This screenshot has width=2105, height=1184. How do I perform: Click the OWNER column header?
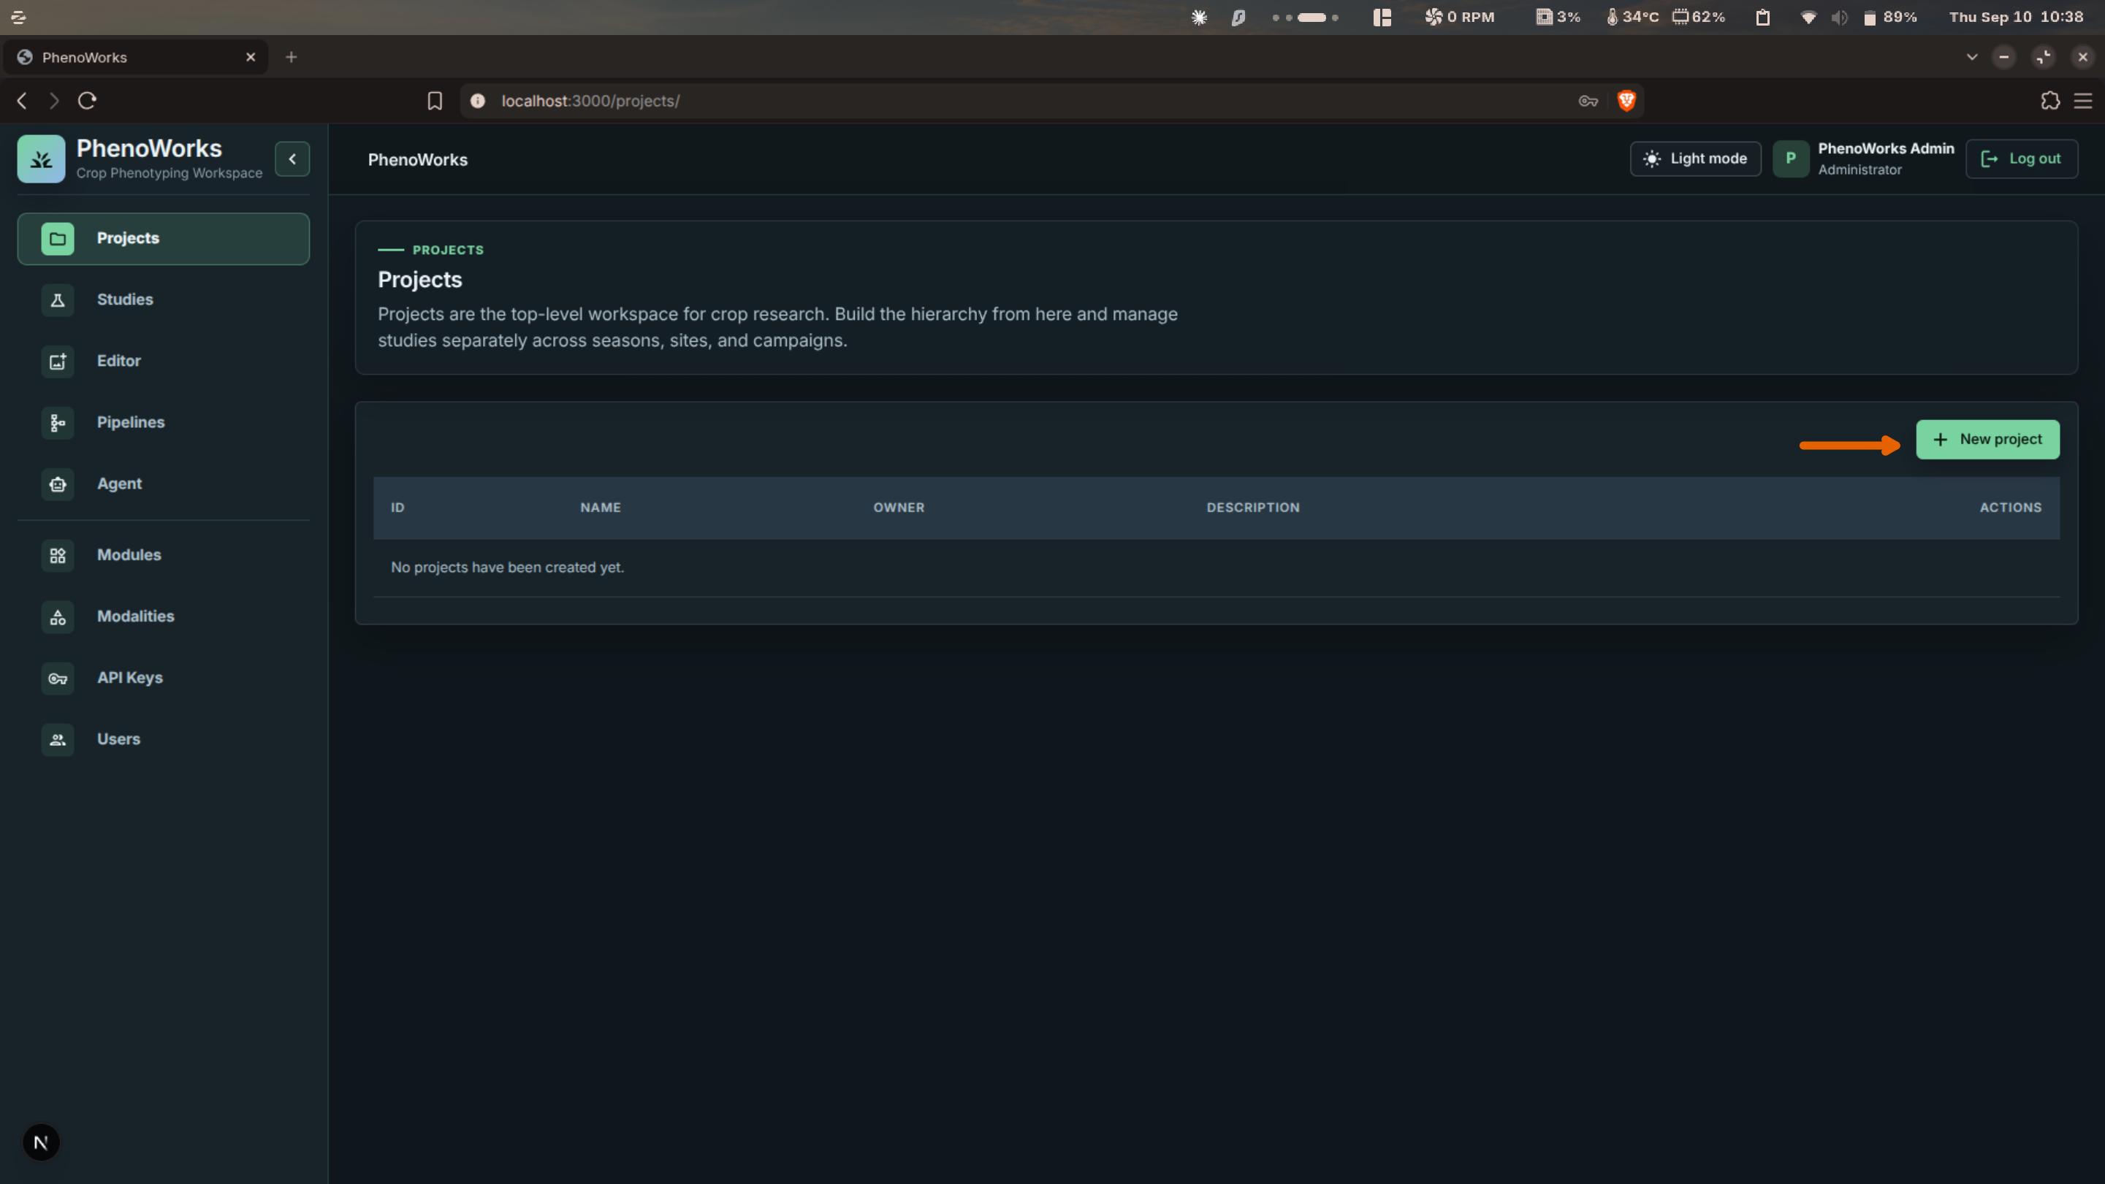(x=899, y=508)
